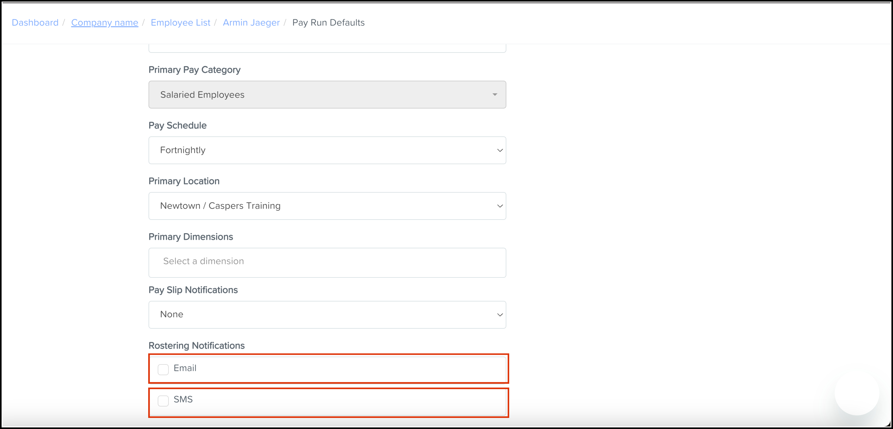Expand Pay Slip Notifications None dropdown
This screenshot has height=429, width=893.
coord(326,315)
